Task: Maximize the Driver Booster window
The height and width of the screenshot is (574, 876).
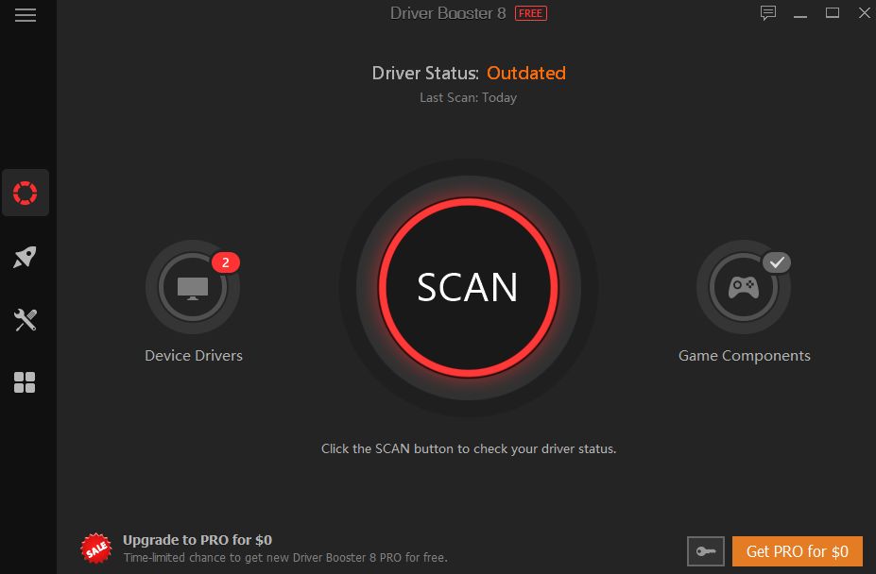Action: [x=833, y=13]
